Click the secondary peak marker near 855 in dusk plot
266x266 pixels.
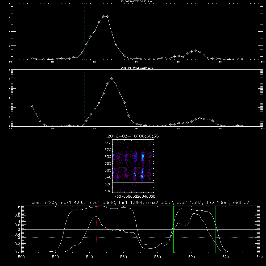pyautogui.click(x=200, y=118)
